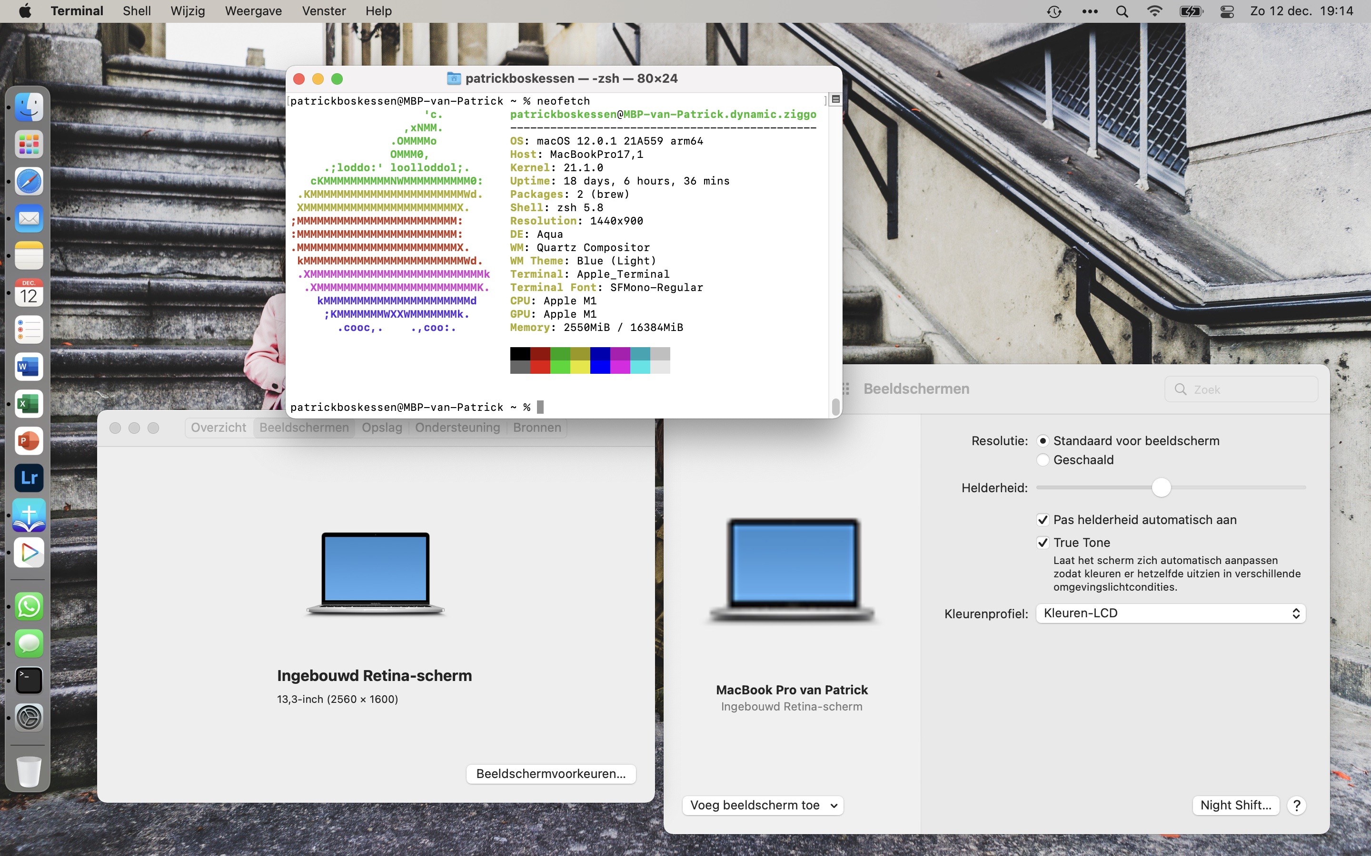Open System Preferences from the Dock
This screenshot has height=856, width=1371.
(29, 717)
